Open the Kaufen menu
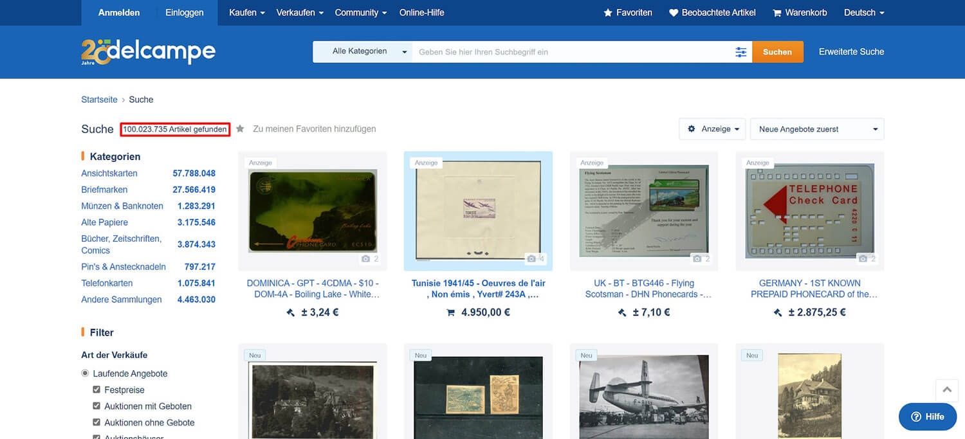 pos(246,13)
